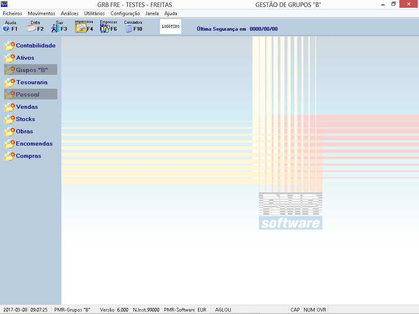This screenshot has width=419, height=314.
Task: Open the Movimentos menu
Action: [41, 13]
